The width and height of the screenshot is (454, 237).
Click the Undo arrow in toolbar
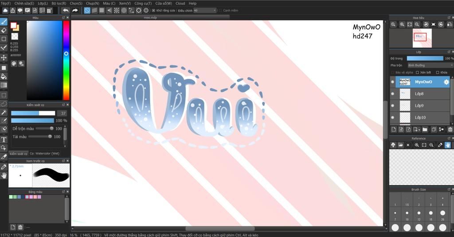tap(66, 11)
